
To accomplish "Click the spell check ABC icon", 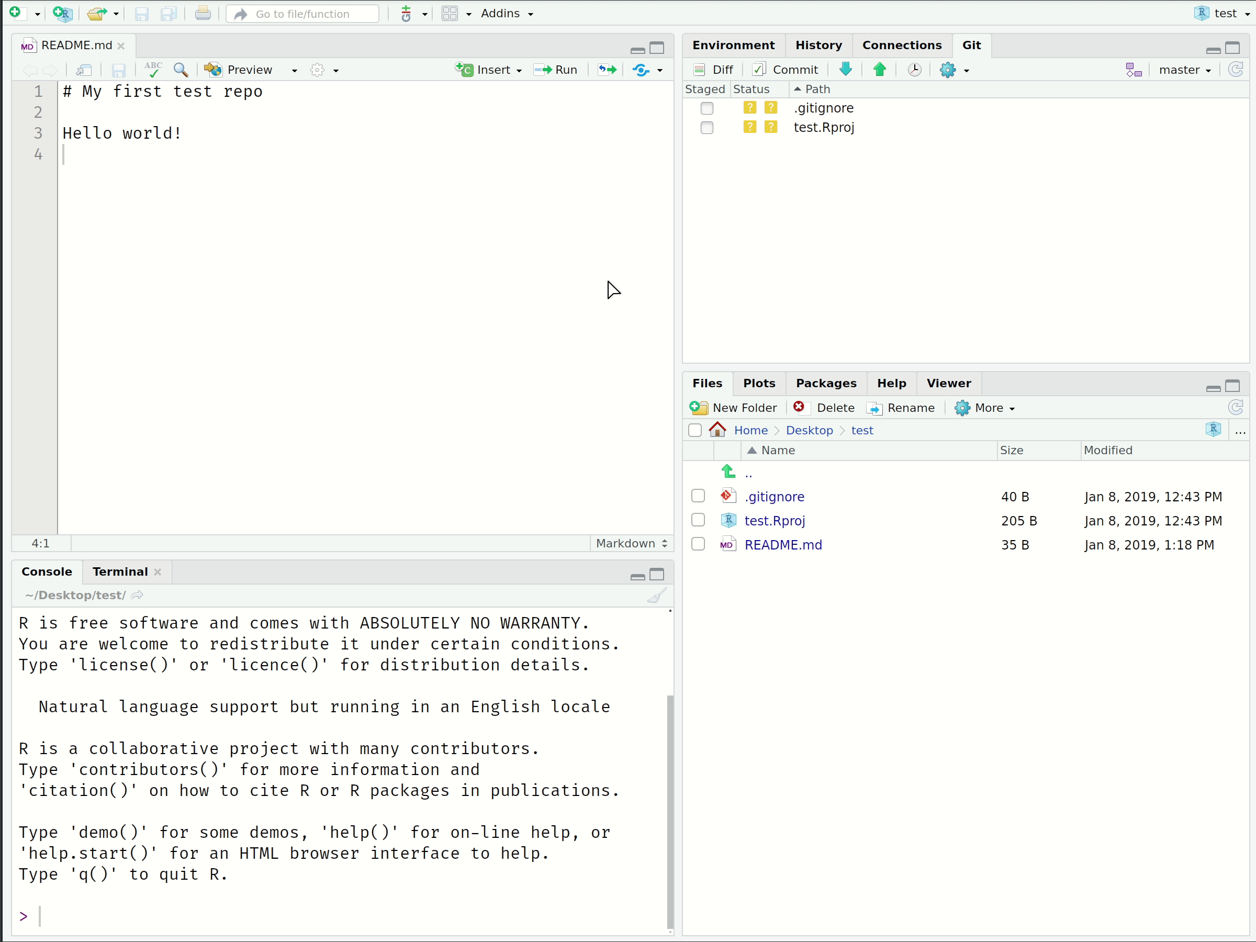I will pyautogui.click(x=153, y=69).
